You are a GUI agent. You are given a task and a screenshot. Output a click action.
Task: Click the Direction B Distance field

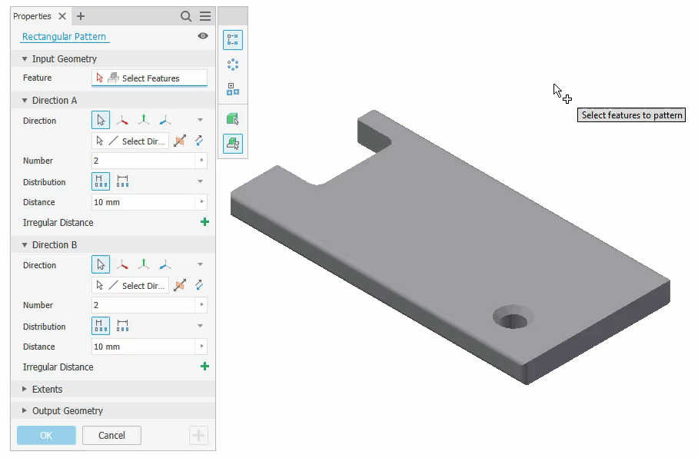coord(143,347)
